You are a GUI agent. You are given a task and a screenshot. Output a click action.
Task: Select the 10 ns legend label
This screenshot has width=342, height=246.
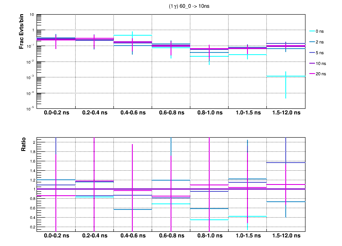click(322, 63)
